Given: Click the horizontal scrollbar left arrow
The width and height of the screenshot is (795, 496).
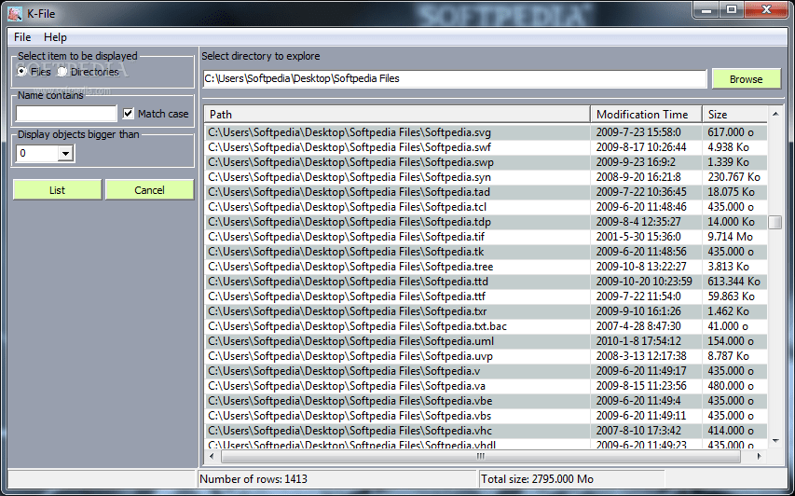Looking at the screenshot, I should point(212,457).
